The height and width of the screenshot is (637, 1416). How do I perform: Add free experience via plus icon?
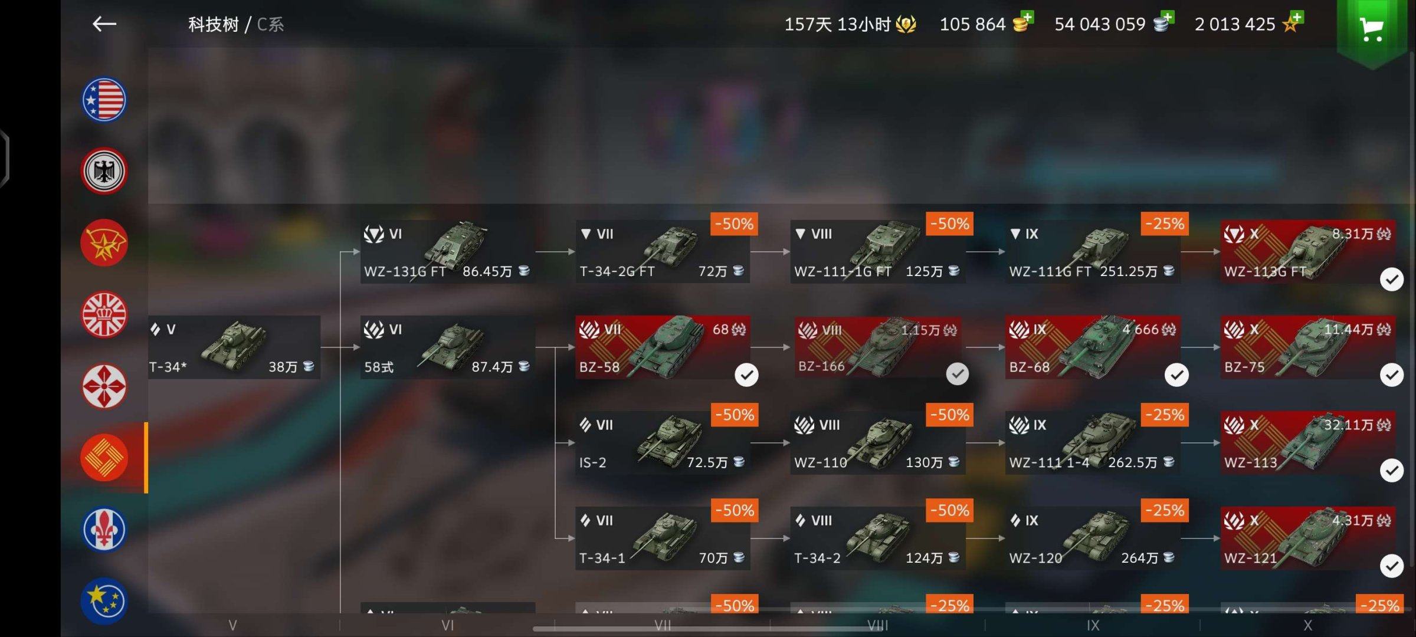coord(1296,18)
